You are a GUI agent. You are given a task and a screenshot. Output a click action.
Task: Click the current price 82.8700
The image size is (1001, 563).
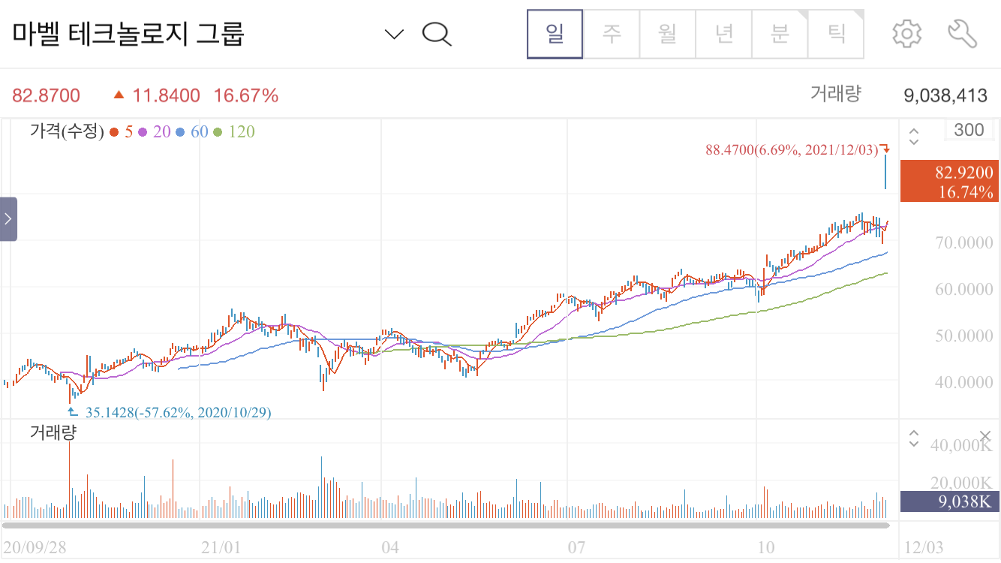pos(46,95)
